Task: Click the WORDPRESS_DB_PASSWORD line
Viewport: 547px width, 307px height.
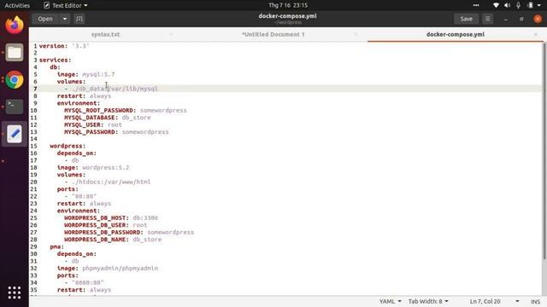Action: coord(129,232)
